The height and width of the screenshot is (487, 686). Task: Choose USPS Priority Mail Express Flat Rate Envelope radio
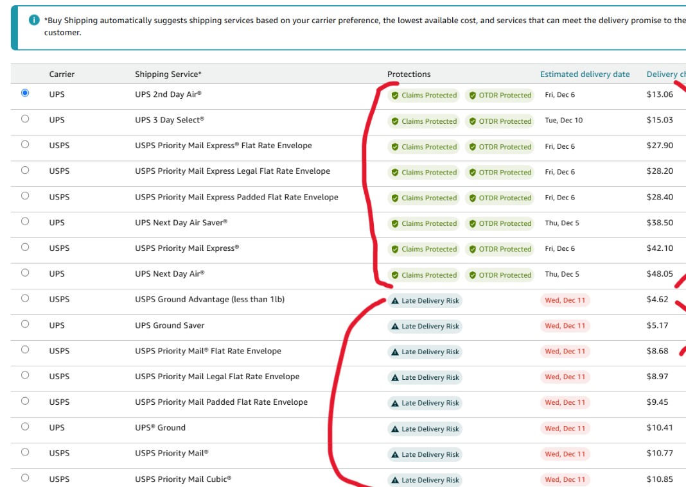[25, 144]
